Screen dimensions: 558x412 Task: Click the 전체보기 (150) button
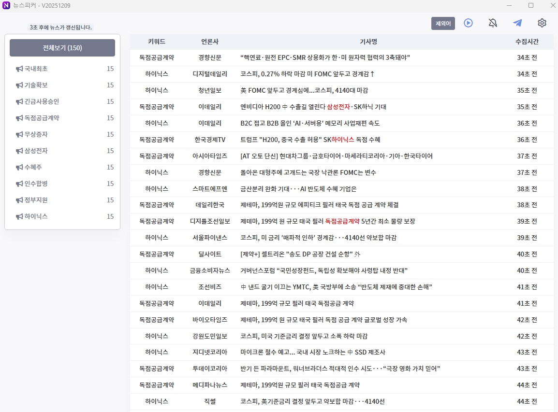(62, 47)
